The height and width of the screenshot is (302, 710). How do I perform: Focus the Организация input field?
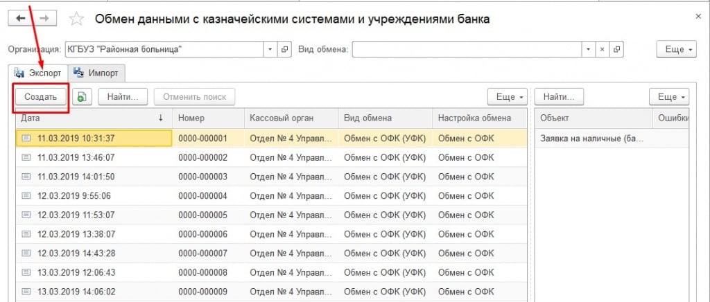[x=164, y=49]
